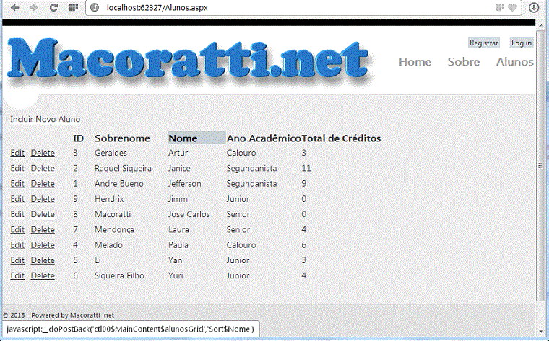Delete the Hendrix Jimmi row

(x=43, y=199)
